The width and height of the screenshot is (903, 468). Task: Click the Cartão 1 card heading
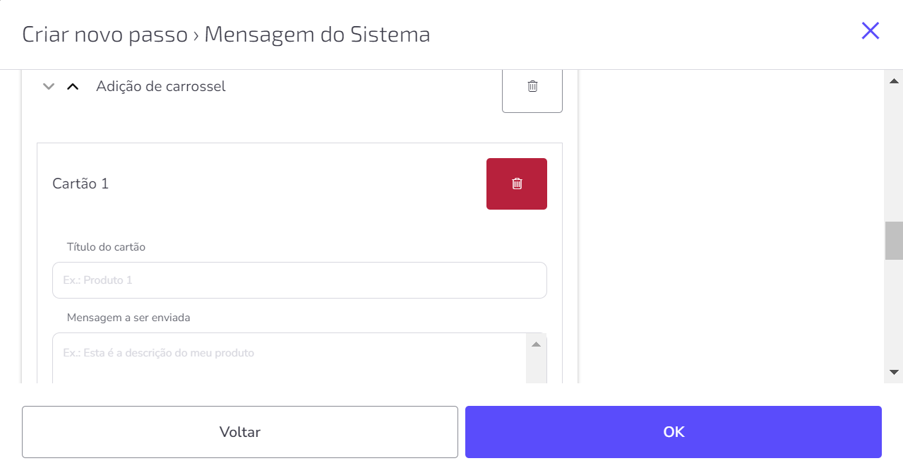click(80, 184)
